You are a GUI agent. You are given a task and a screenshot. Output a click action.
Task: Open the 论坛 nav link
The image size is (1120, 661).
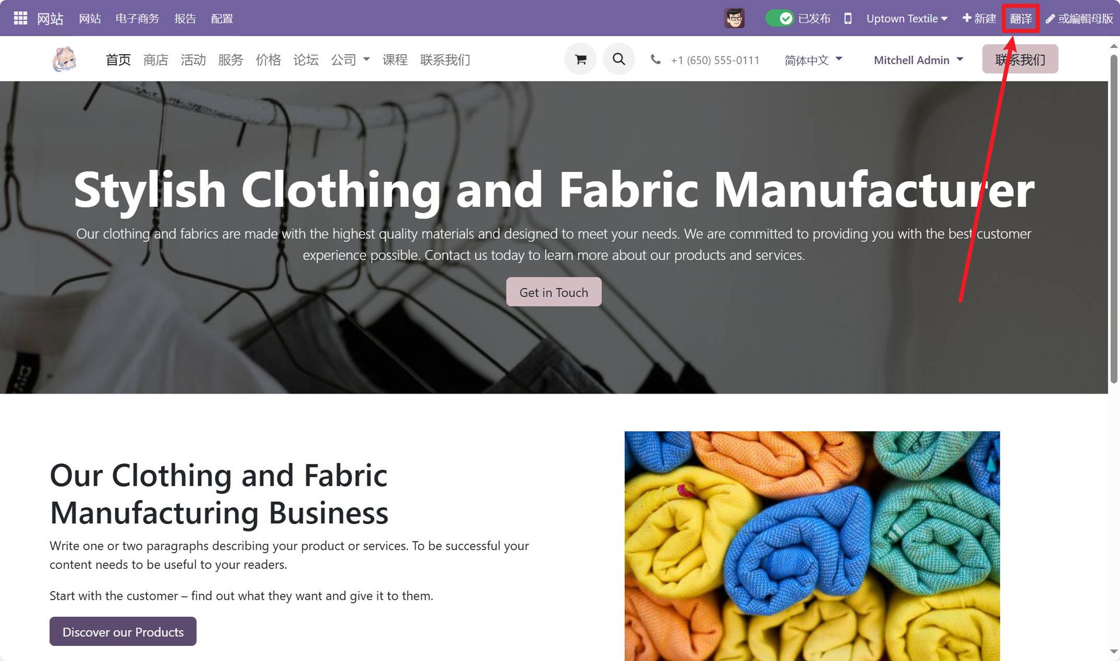[306, 59]
